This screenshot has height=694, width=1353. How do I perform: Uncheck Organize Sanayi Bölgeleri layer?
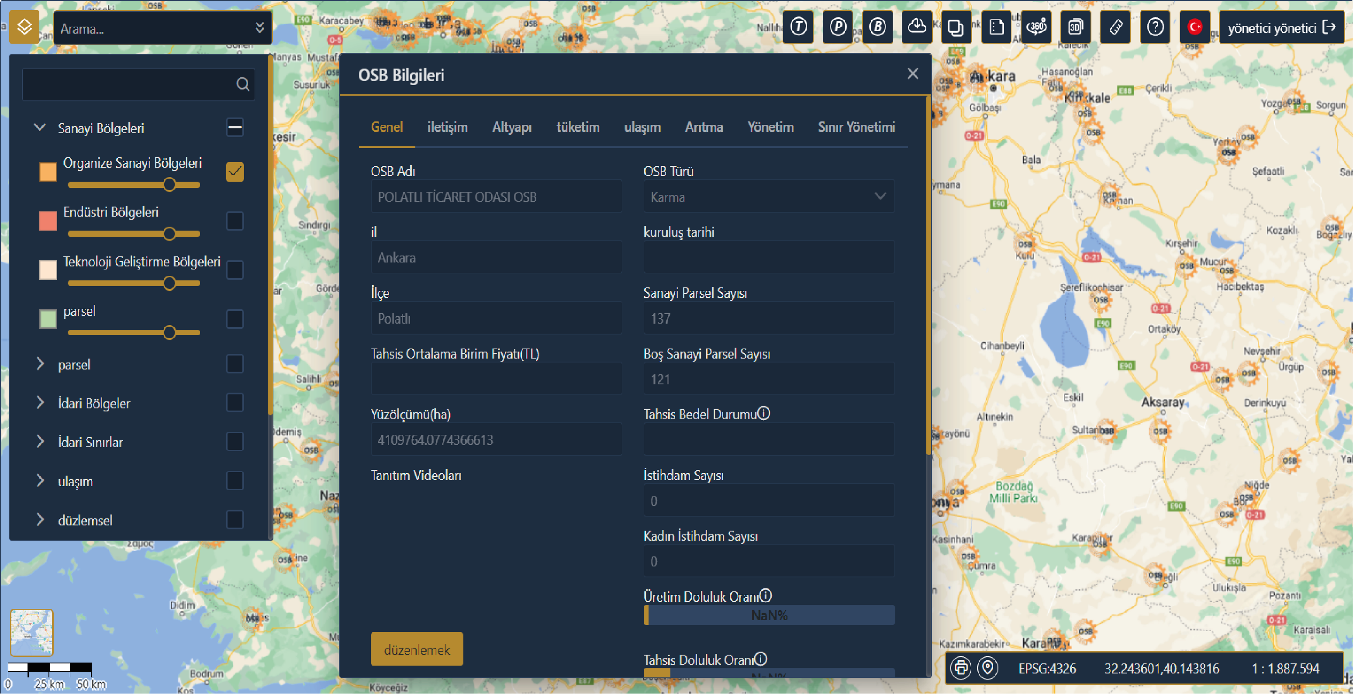pos(235,171)
